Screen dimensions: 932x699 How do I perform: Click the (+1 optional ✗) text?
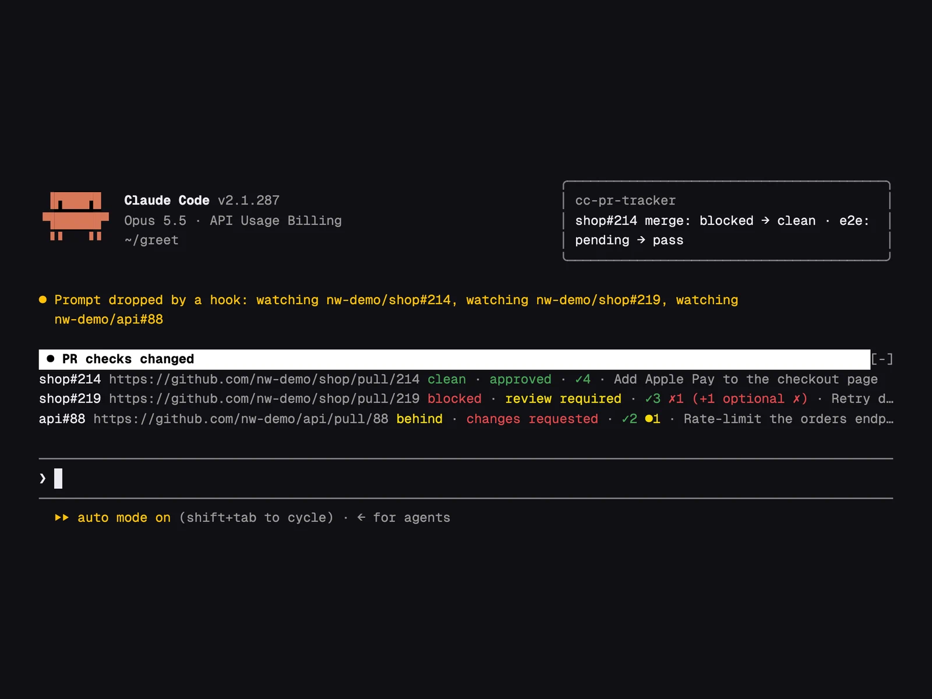[750, 399]
